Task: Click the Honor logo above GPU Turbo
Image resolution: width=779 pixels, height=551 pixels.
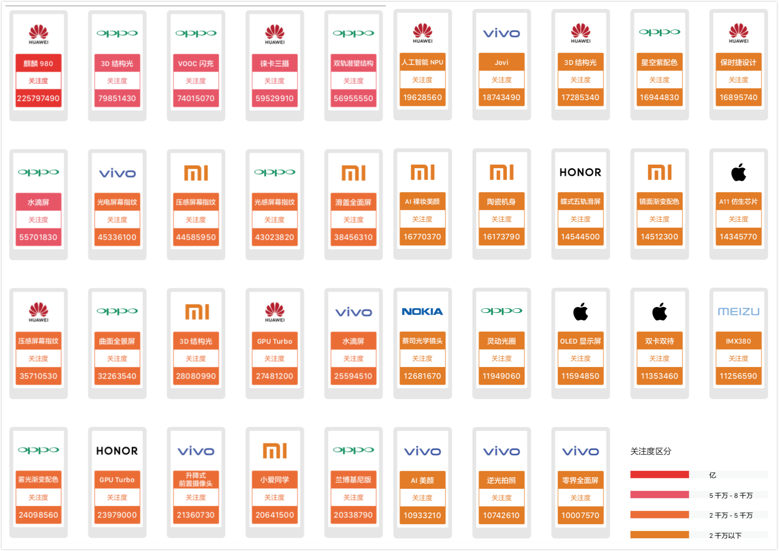Action: [x=117, y=451]
